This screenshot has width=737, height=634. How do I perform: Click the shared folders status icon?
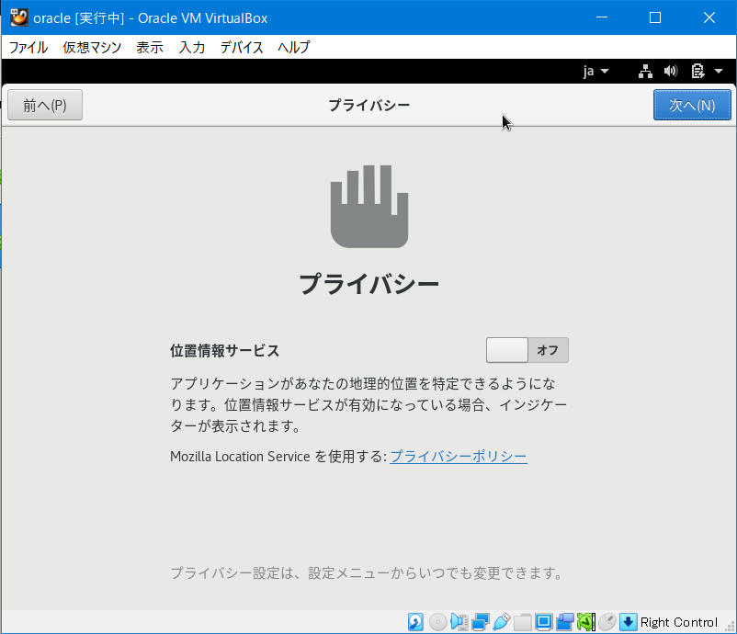(521, 622)
